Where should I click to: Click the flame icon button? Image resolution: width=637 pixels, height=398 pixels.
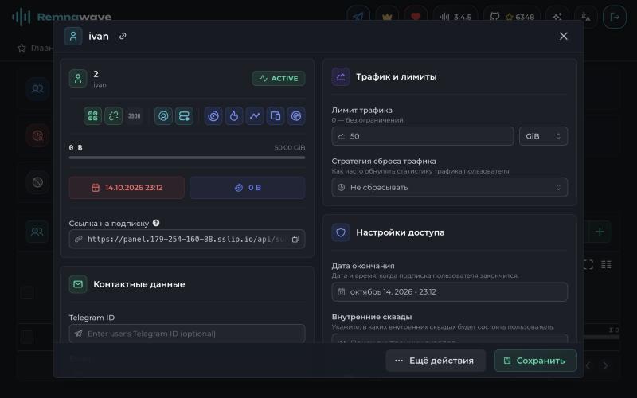234,116
